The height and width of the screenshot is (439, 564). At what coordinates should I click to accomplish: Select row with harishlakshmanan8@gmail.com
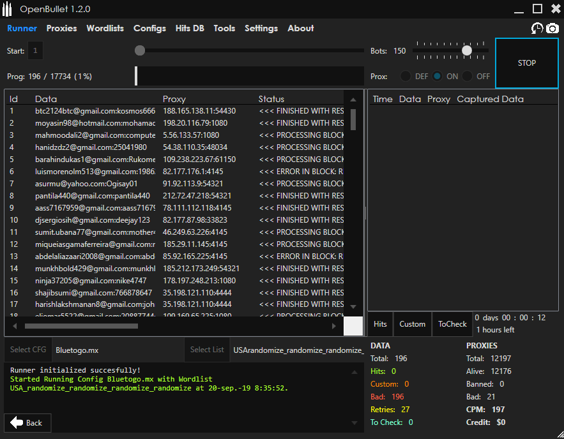click(175, 304)
